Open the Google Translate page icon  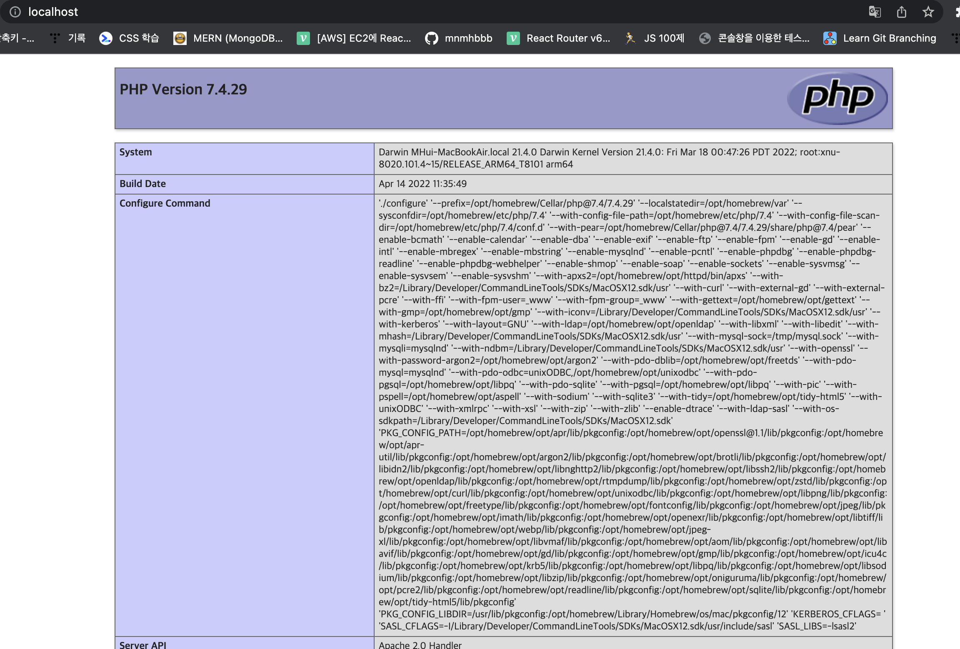[875, 12]
